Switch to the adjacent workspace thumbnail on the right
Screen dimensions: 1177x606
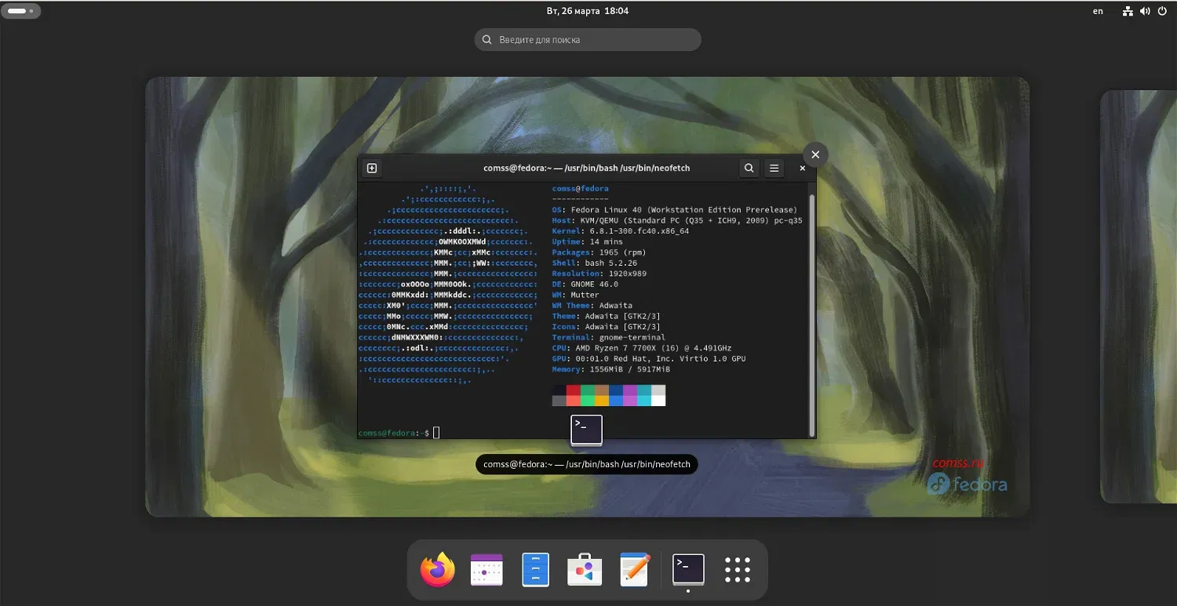coord(1139,296)
